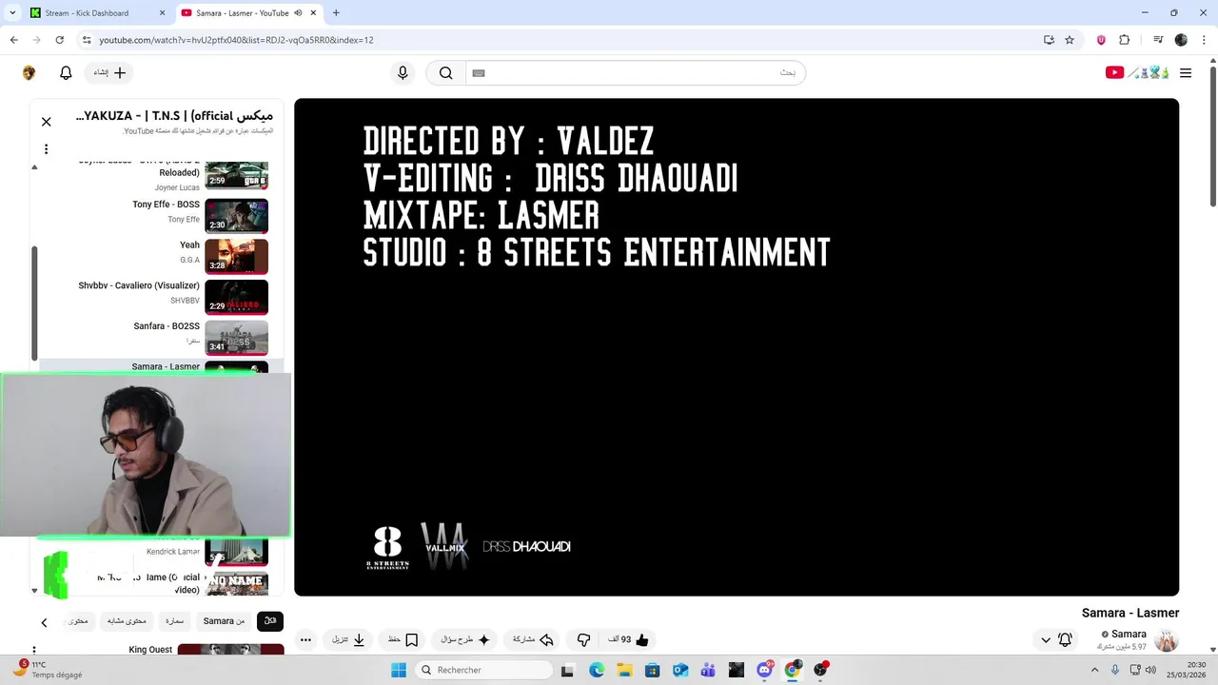Viewport: 1218px width, 685px height.
Task: Open the YouTube account avatar menu
Action: coord(29,73)
